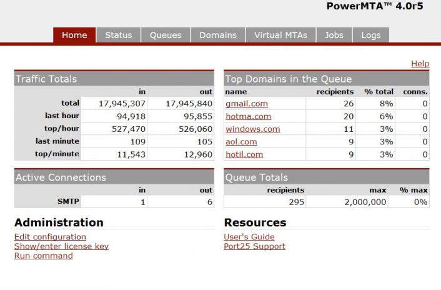This screenshot has height=290, width=441.
Task: Click the Traffic Totals panel header
Action: 114,79
